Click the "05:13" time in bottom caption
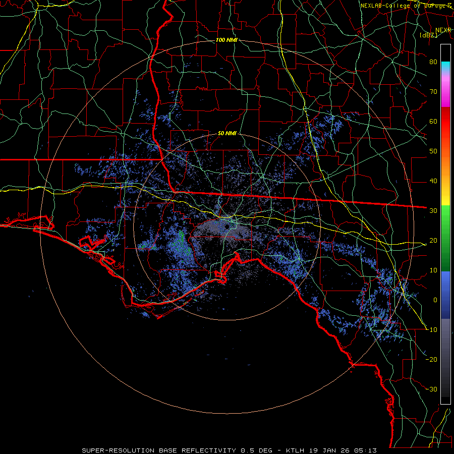Viewport: 454px width, 454px height. point(366,450)
